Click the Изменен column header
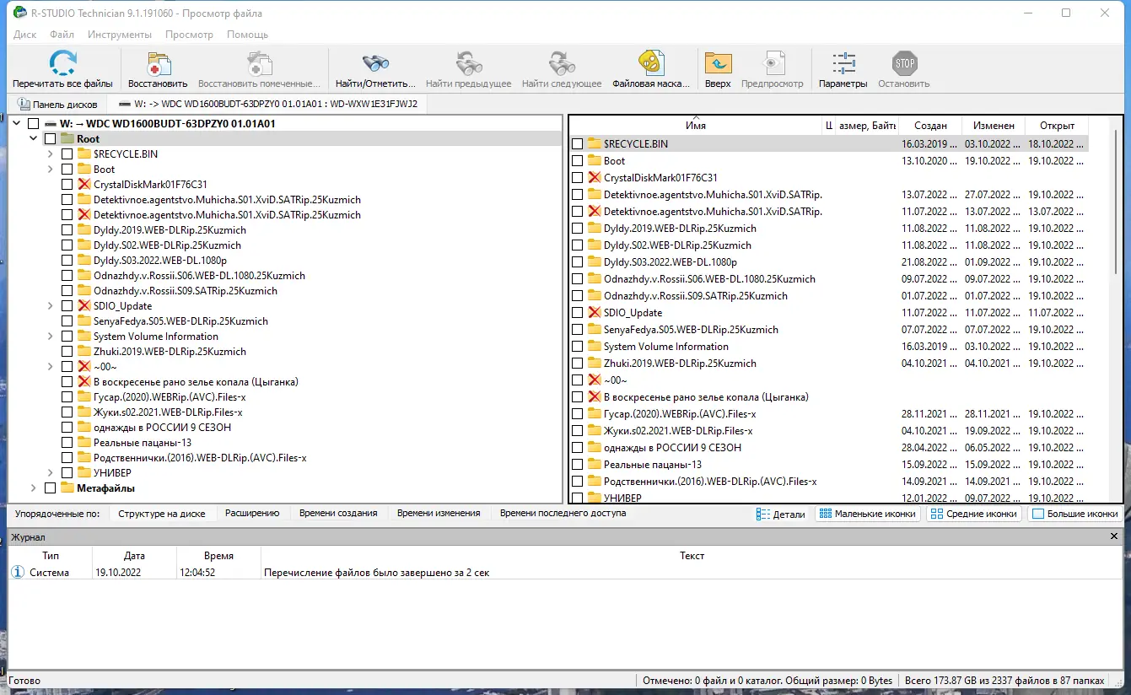Screen dimensions: 1131x695 pos(994,126)
